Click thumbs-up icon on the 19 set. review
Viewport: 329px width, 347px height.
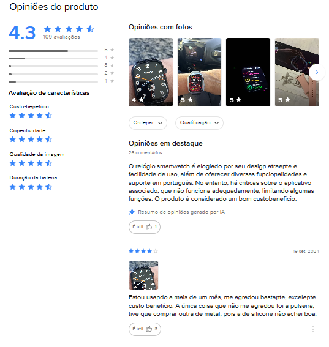coord(149,329)
